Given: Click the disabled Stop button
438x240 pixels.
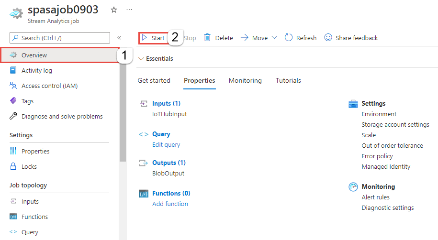Looking at the screenshot, I should pyautogui.click(x=190, y=38).
